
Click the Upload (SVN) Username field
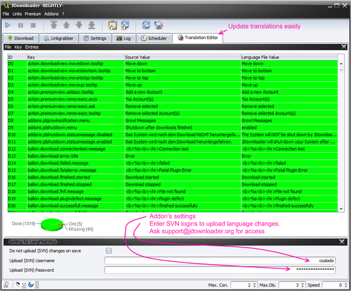(x=220, y=260)
